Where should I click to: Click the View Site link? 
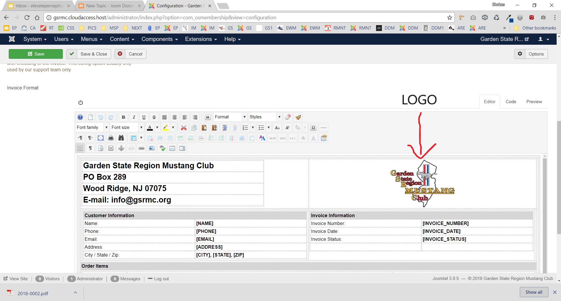point(16,279)
